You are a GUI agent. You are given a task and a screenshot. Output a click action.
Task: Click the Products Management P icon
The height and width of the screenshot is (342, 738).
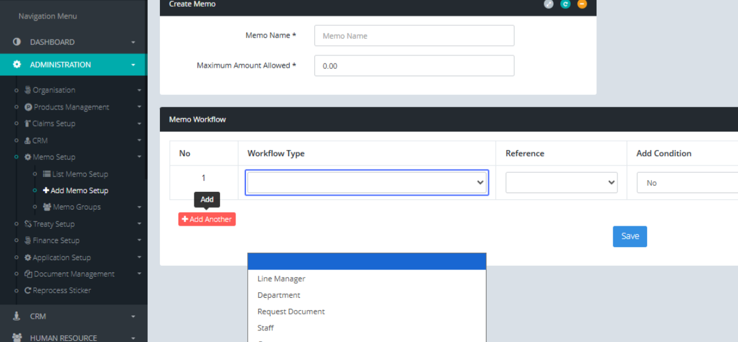coord(28,107)
